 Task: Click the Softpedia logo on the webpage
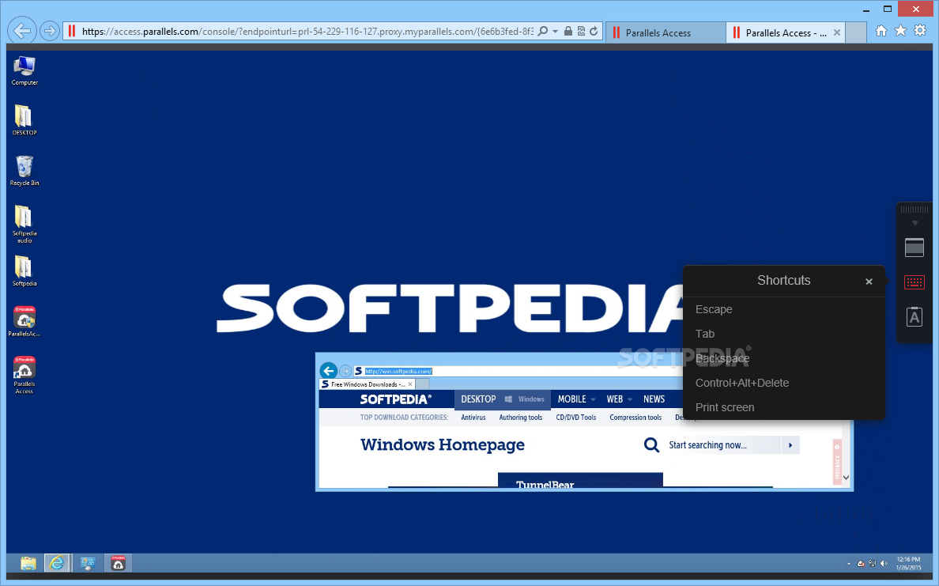click(x=395, y=399)
